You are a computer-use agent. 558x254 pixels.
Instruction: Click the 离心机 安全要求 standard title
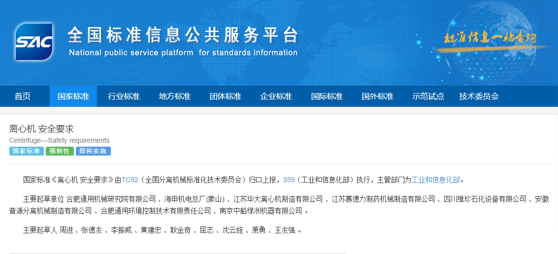41,129
